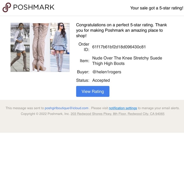The image size is (184, 184).
Task: Click the poshgirlboutique@icloud.com email link
Action: (x=67, y=108)
